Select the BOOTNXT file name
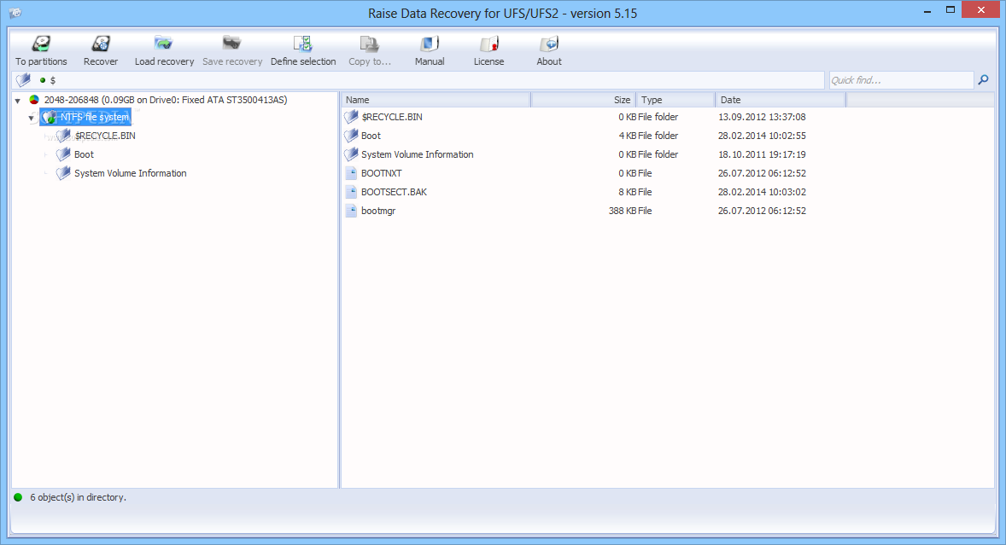The image size is (1006, 545). pos(381,173)
